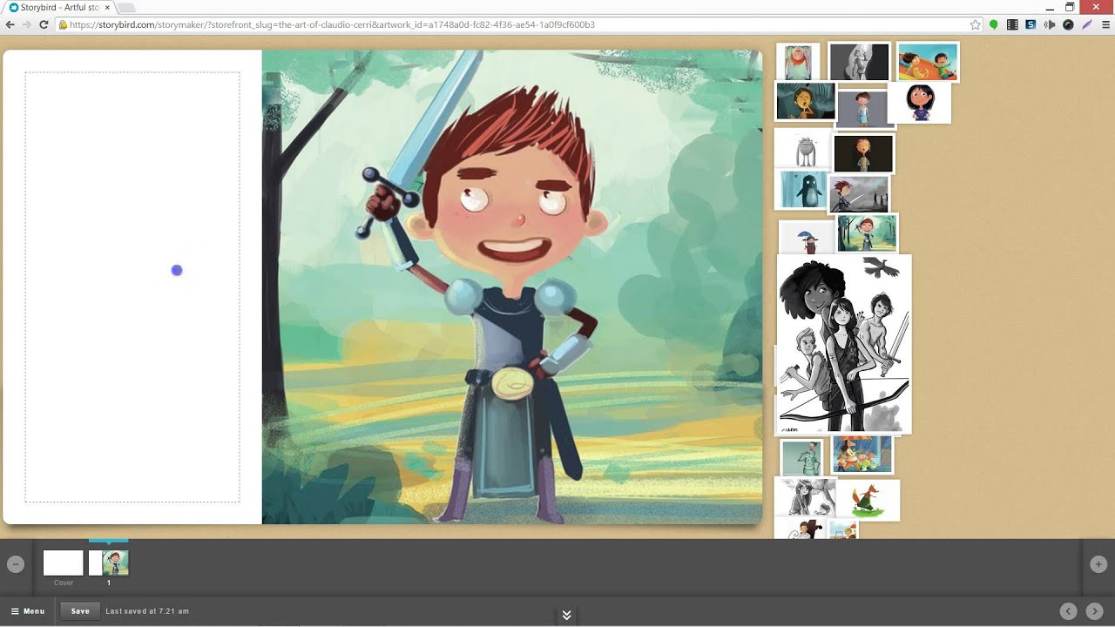Click the browser forward arrow

click(x=27, y=25)
